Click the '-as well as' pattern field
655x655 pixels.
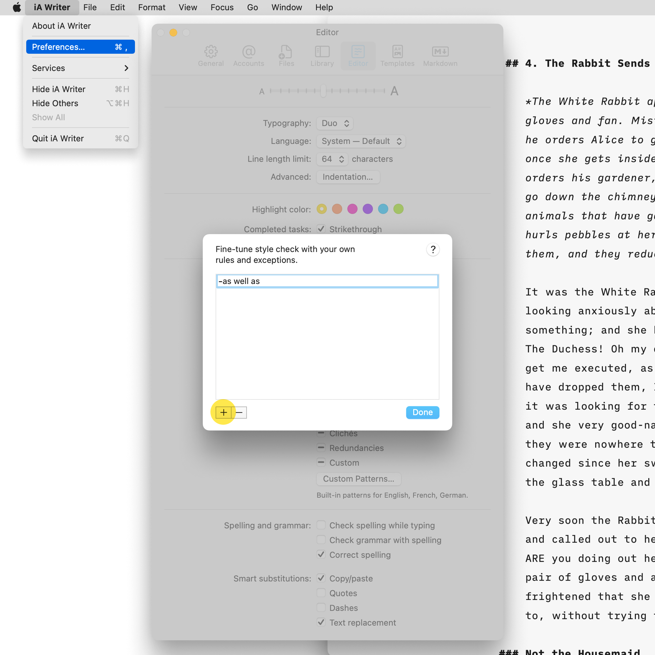[x=327, y=281]
